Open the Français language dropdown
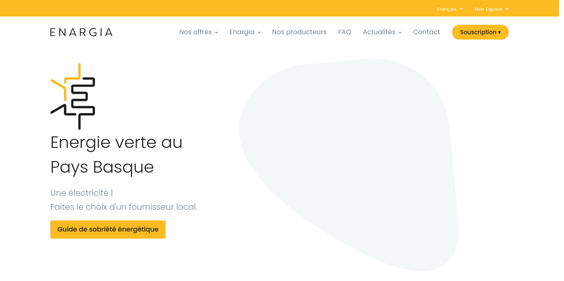Image resolution: width=564 pixels, height=281 pixels. pyautogui.click(x=447, y=9)
